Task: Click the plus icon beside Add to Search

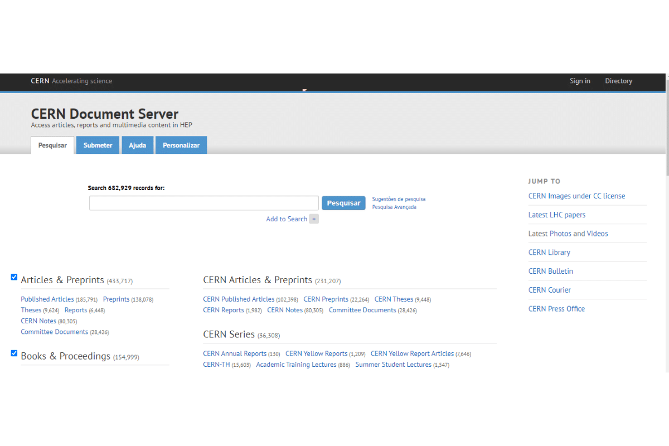Action: tap(314, 219)
